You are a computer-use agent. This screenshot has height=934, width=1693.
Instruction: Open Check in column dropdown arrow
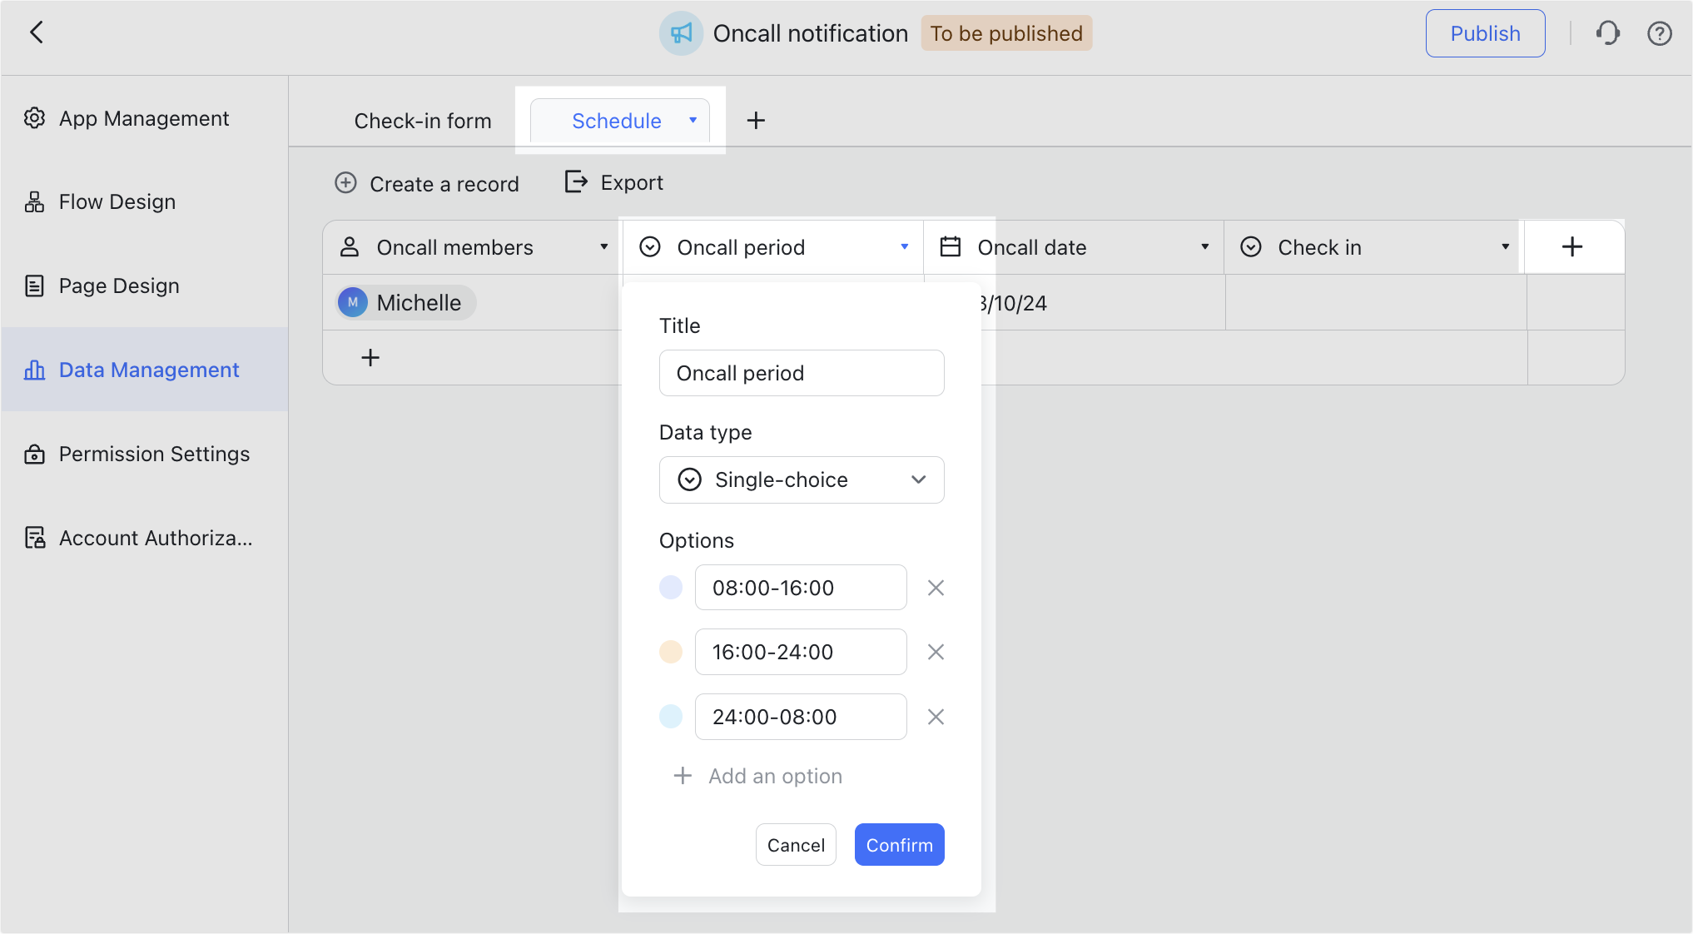click(x=1506, y=247)
